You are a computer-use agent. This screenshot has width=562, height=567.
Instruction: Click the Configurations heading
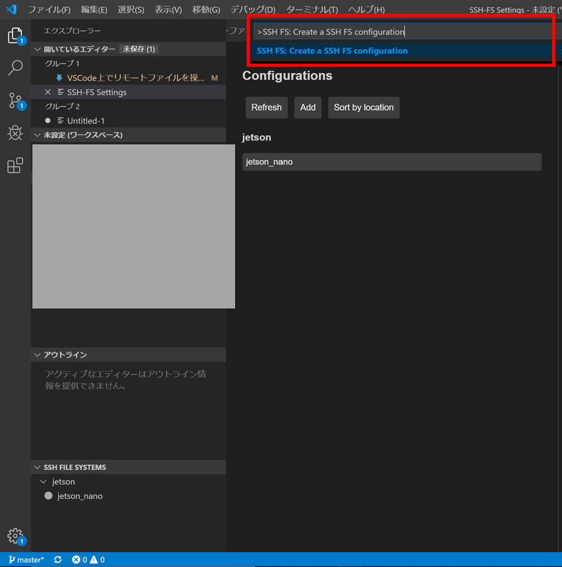[287, 76]
